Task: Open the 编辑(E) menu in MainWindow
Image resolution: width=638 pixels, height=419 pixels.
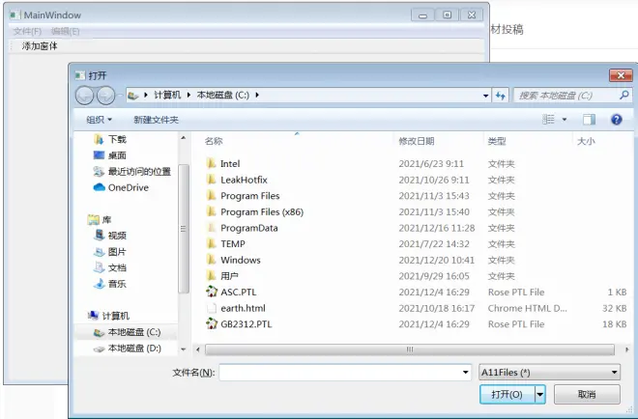Action: tap(65, 31)
